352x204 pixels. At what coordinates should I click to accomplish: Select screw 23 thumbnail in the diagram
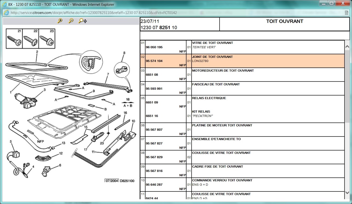pyautogui.click(x=47, y=39)
